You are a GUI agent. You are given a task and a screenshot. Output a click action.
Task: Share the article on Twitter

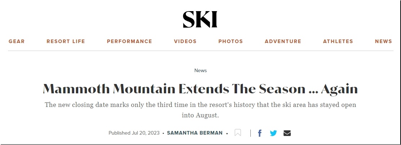[273, 133]
